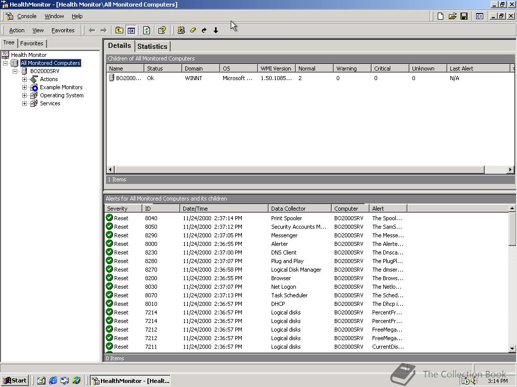Switch to the Favorites tab in left pane
The width and height of the screenshot is (517, 387).
click(32, 43)
